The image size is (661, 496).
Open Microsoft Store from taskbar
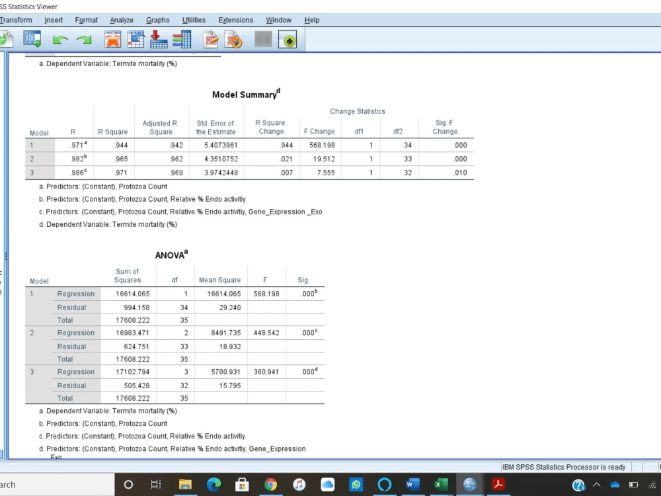coord(242,485)
